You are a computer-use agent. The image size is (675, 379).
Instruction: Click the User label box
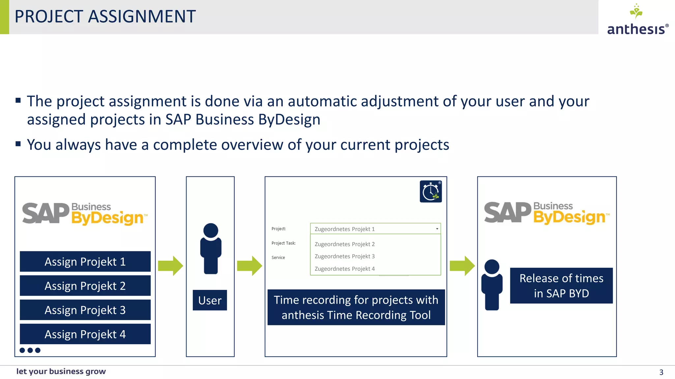210,300
